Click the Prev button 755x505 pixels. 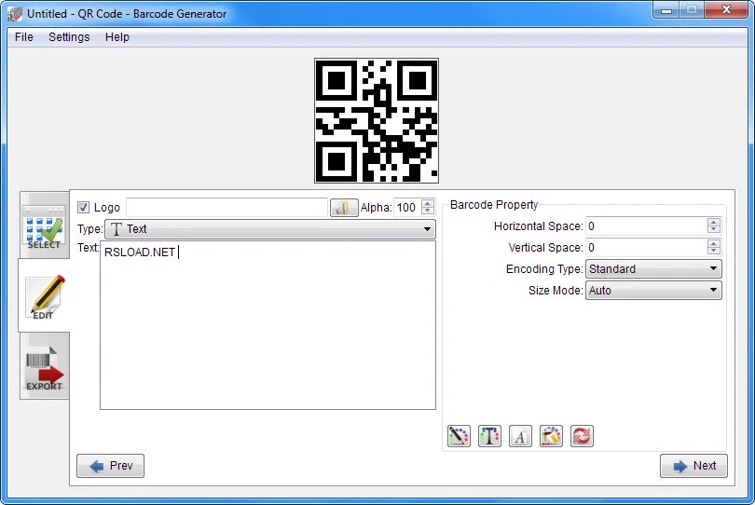point(110,466)
